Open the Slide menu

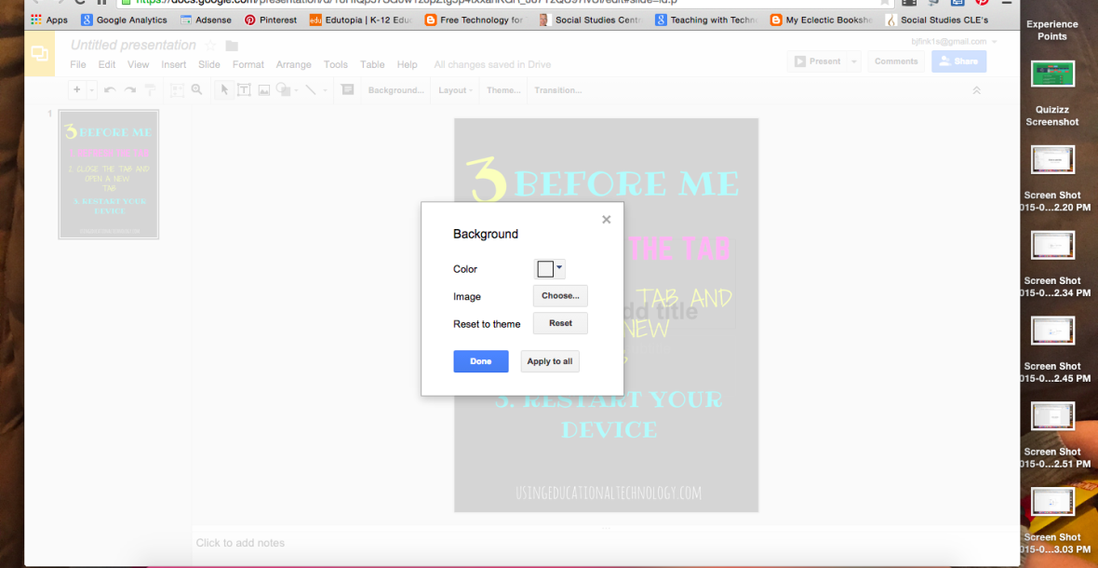tap(209, 64)
